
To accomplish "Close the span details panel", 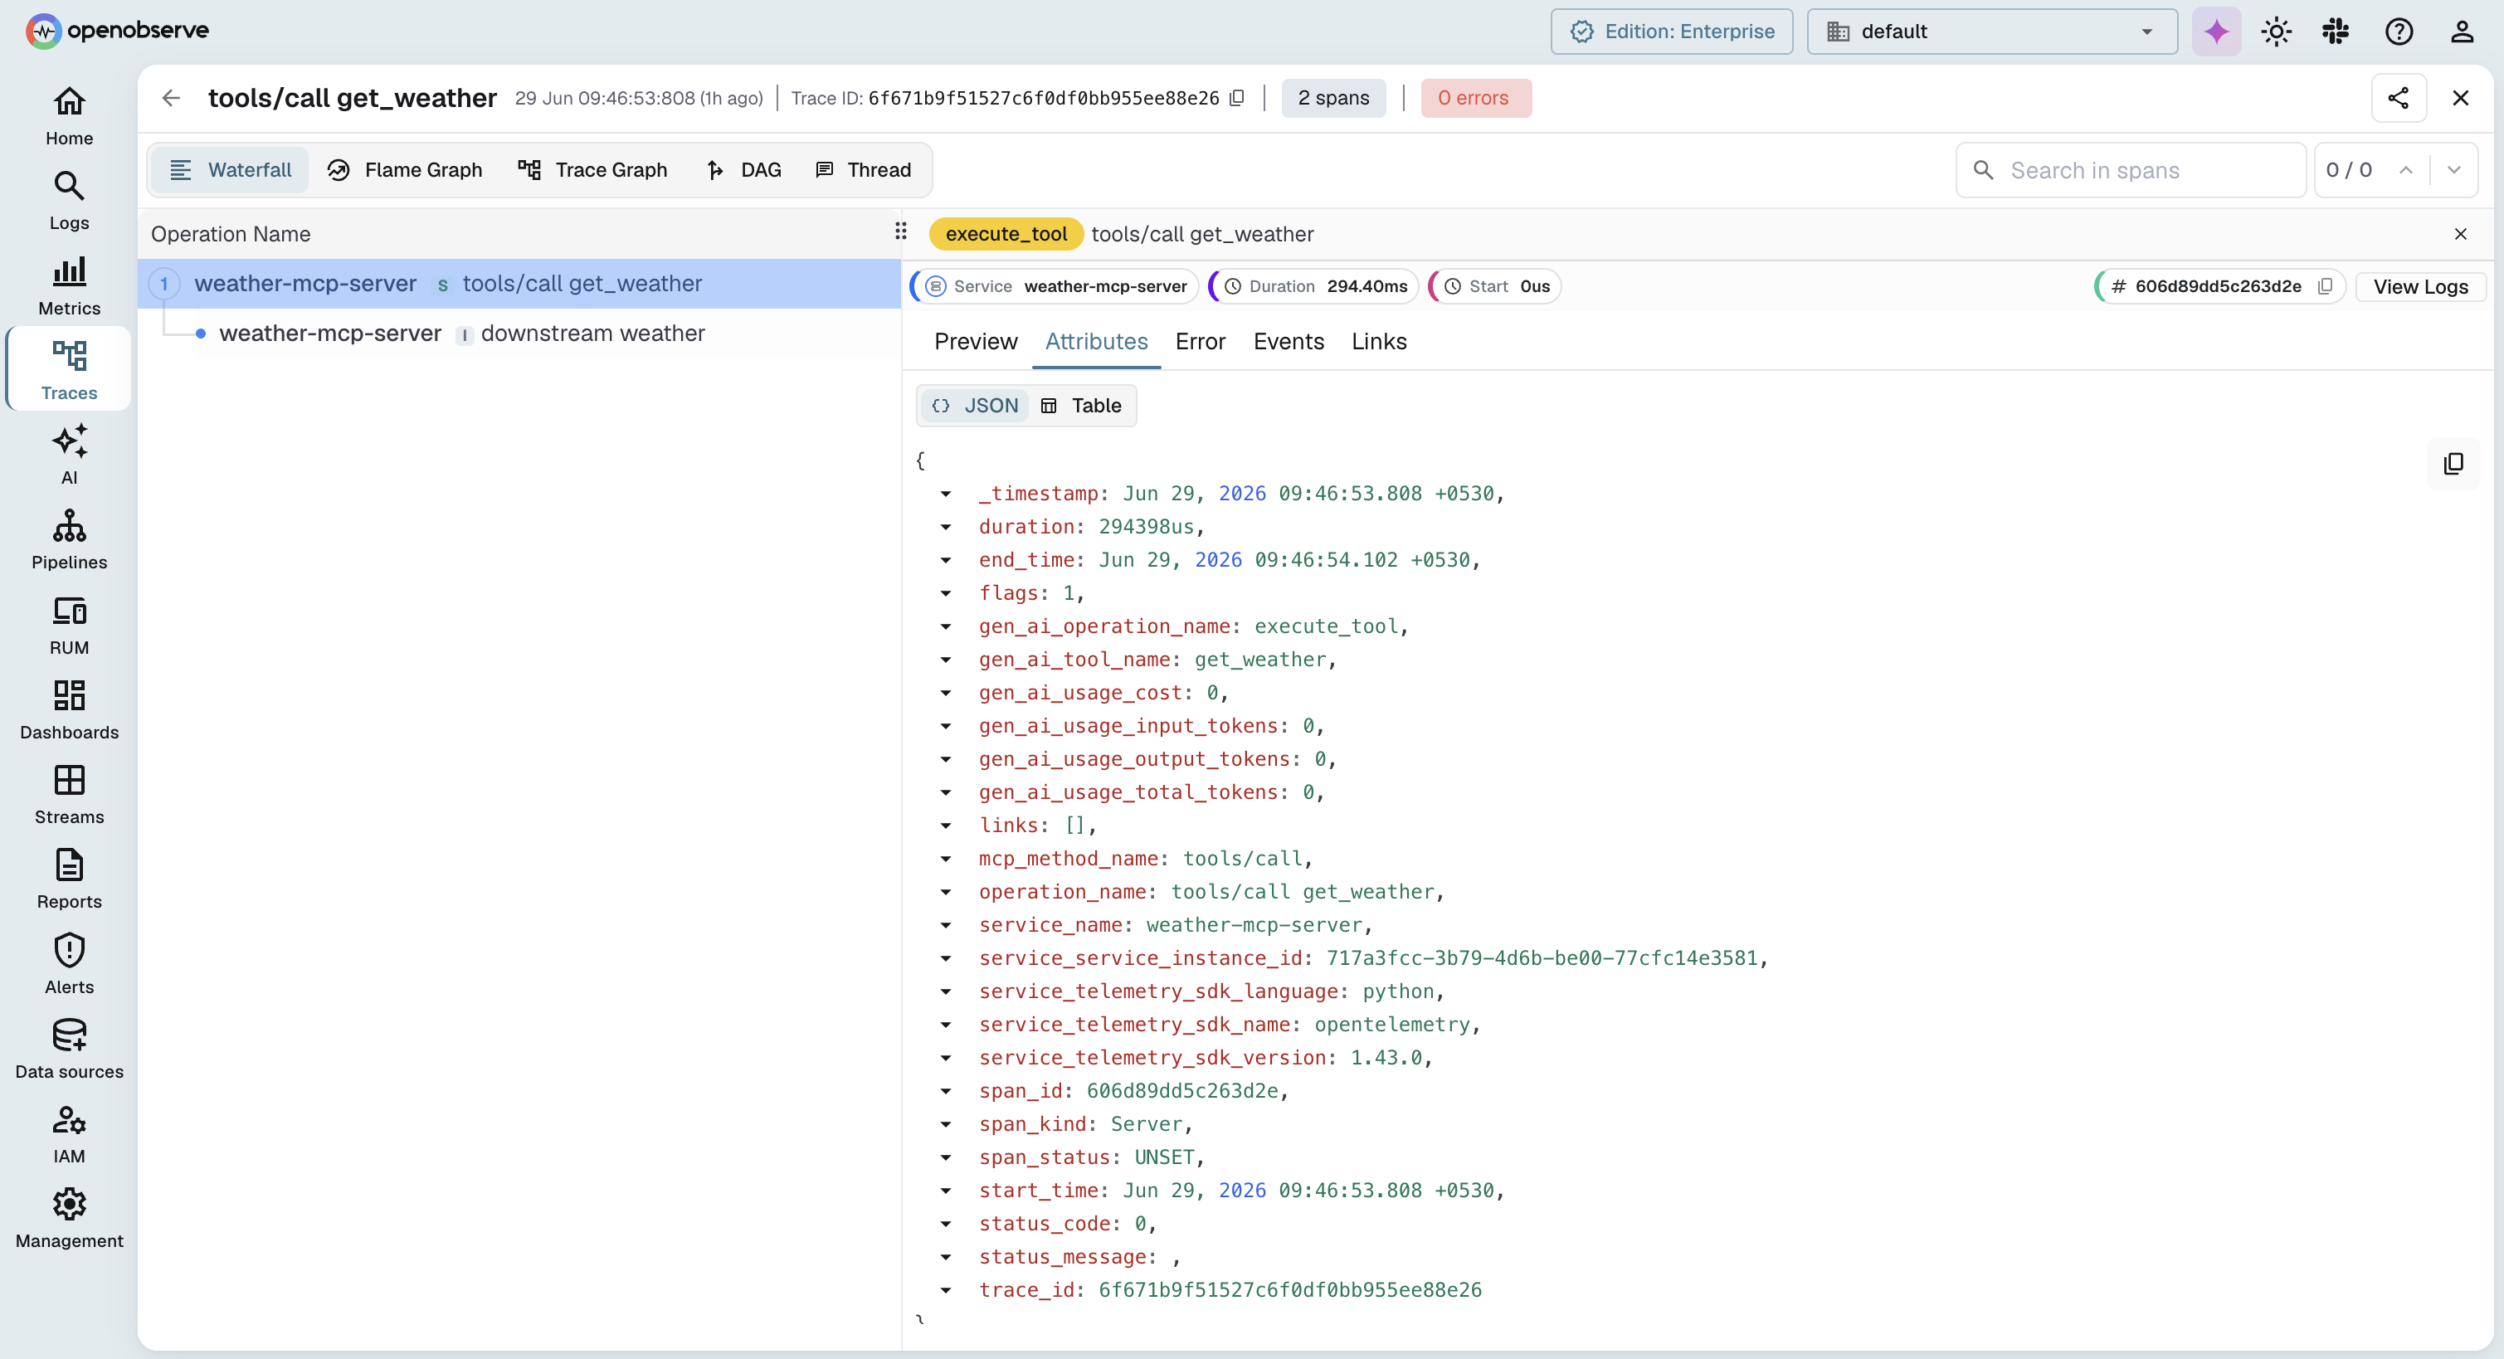I will pos(2460,234).
